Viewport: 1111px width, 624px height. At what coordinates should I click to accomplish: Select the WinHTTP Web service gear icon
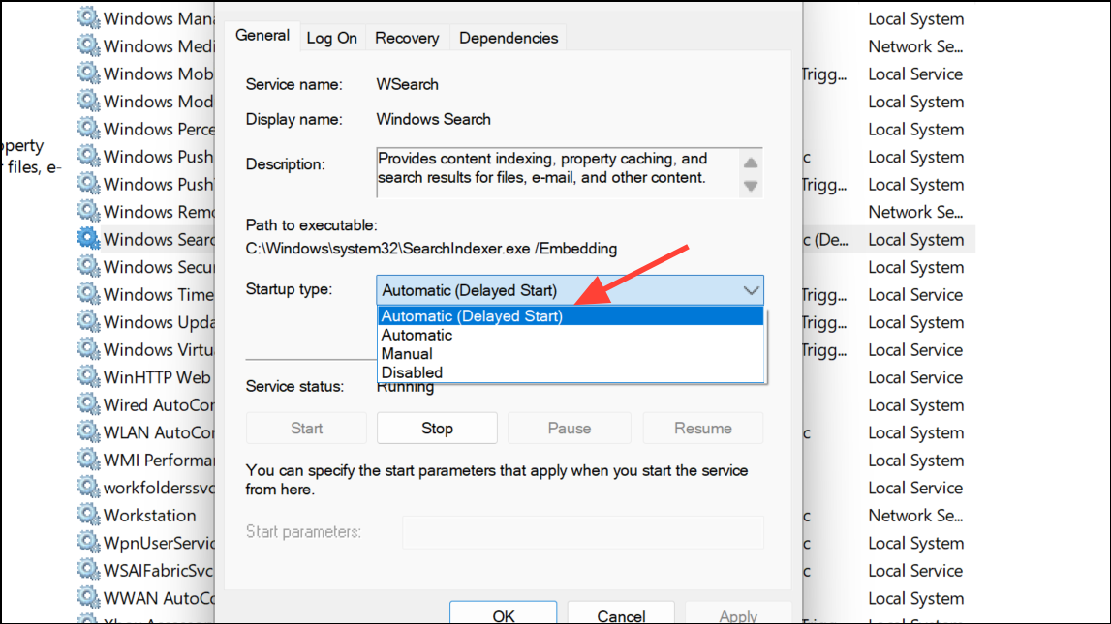[x=89, y=377]
